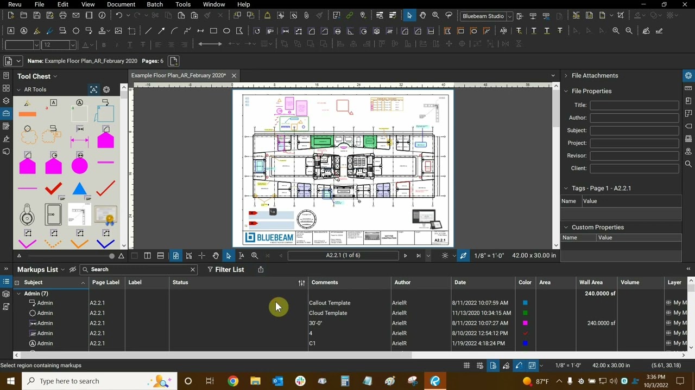Collapse the File Attachments section

coord(566,76)
